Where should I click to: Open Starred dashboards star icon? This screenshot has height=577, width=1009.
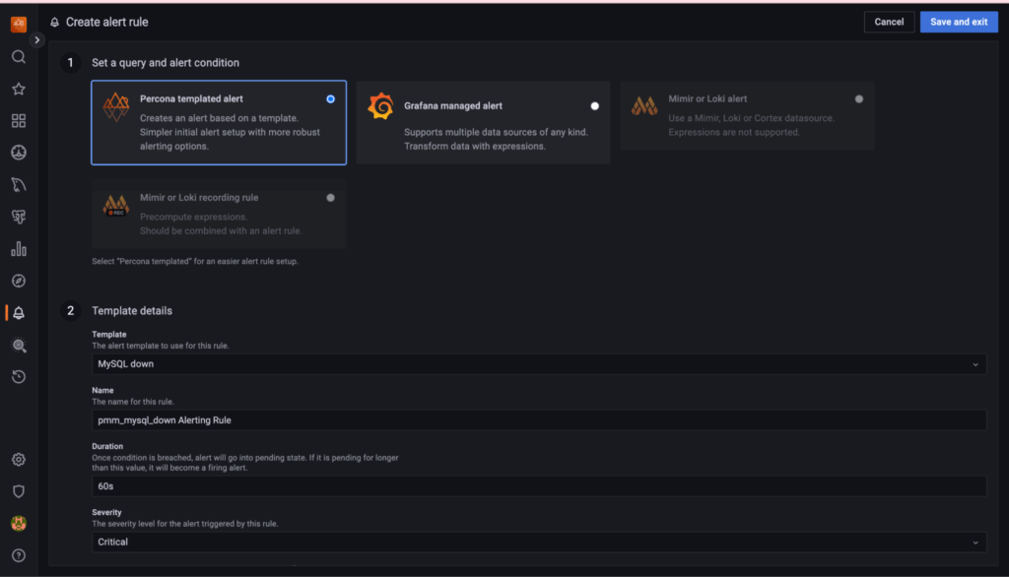pos(19,89)
